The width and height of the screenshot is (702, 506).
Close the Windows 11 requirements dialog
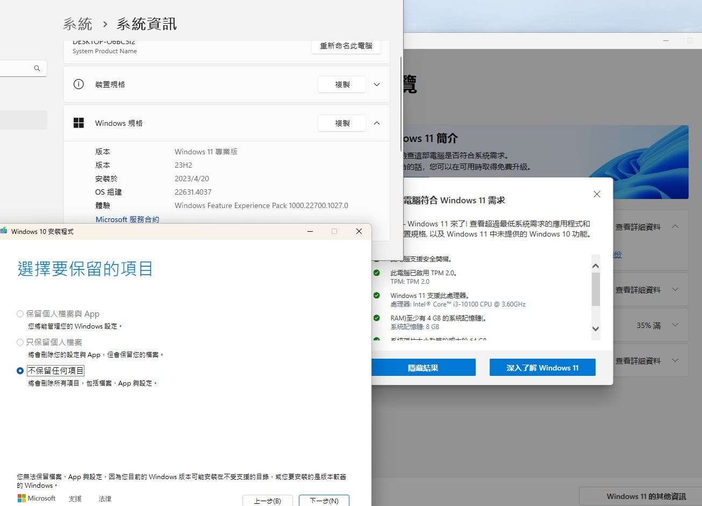pos(597,194)
